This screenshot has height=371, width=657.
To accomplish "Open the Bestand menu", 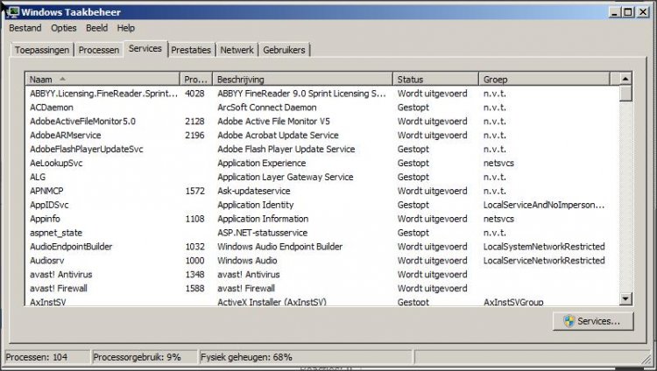I will click(x=25, y=28).
